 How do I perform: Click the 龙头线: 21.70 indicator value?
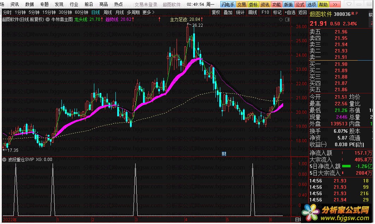point(87,20)
